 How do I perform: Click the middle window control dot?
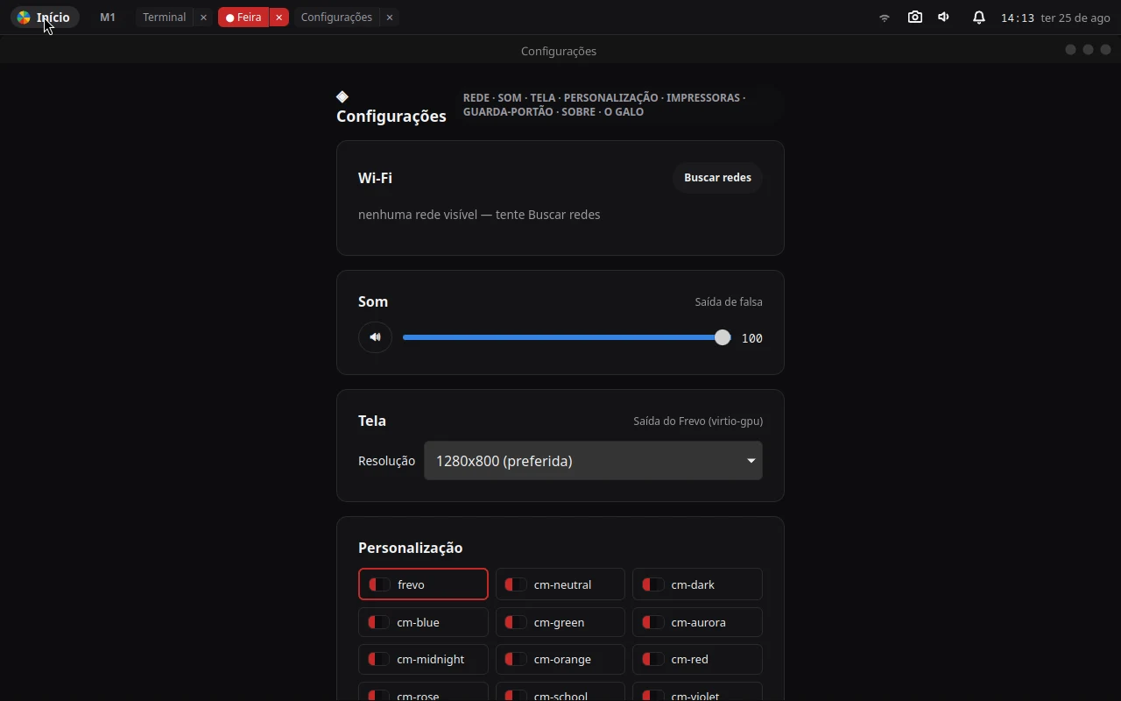[1088, 50]
